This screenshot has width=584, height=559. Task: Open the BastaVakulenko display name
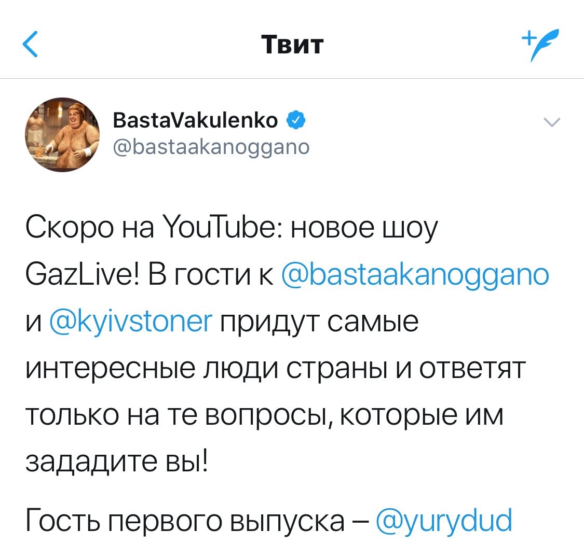point(195,120)
